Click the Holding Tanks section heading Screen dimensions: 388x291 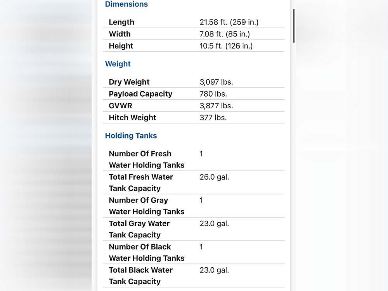(x=131, y=136)
